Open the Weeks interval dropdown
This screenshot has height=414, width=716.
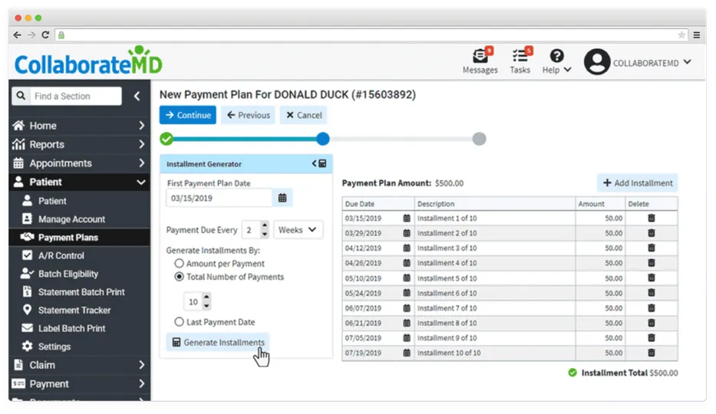299,230
